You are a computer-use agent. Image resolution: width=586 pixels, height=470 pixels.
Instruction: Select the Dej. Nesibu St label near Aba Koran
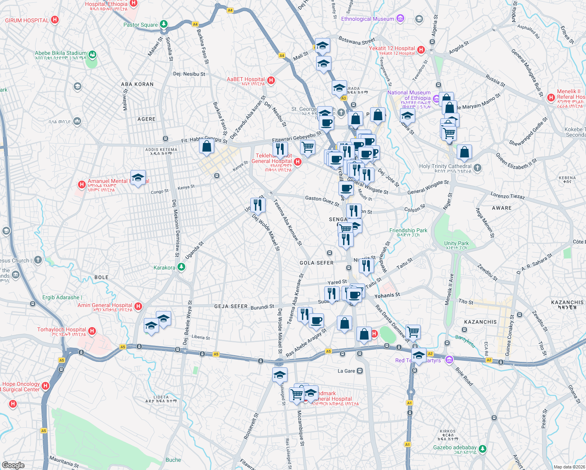pyautogui.click(x=189, y=74)
